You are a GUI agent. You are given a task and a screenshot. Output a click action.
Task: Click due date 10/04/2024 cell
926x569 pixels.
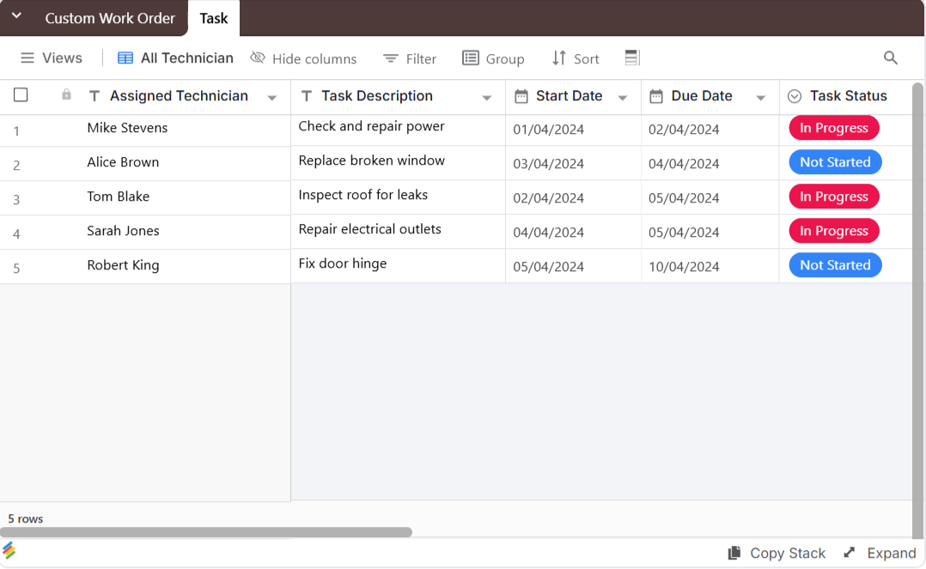710,266
